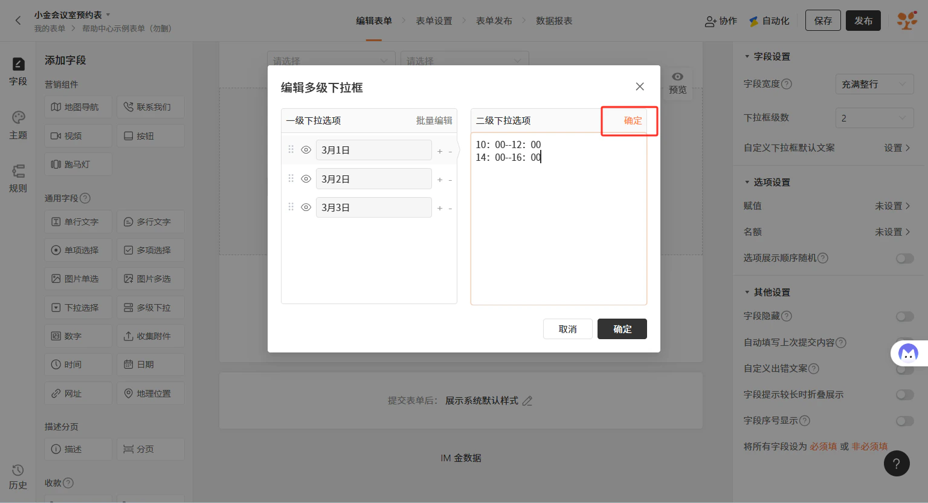Switch to the 表单设置 tab
Screen dimensions: 928x503
434,21
